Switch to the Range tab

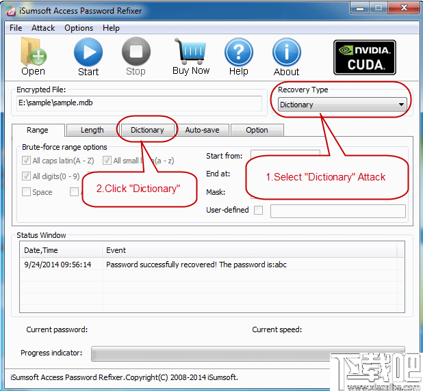[38, 130]
